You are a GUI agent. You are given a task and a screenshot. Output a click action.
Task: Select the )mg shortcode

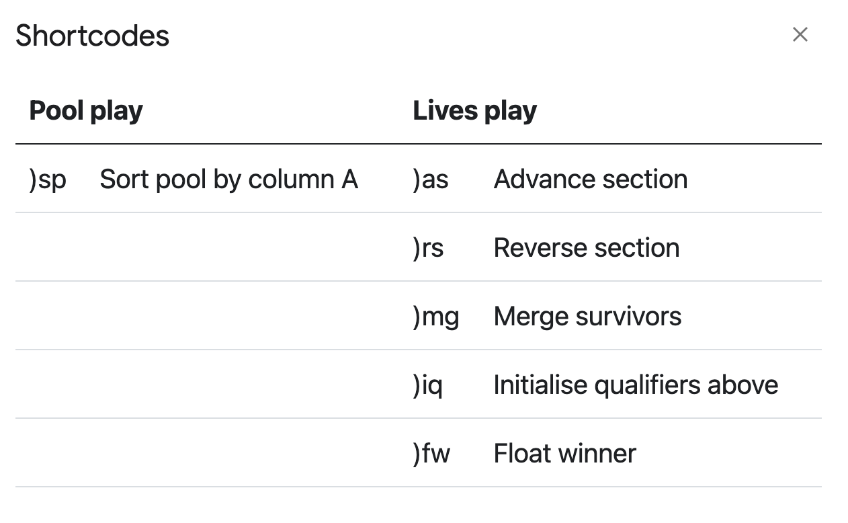coord(436,317)
